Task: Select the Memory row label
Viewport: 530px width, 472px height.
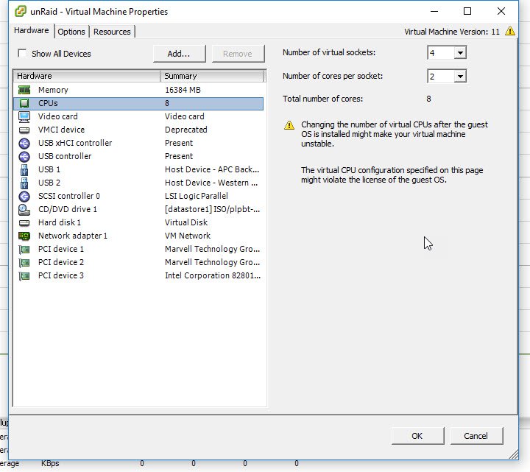Action: coord(53,90)
